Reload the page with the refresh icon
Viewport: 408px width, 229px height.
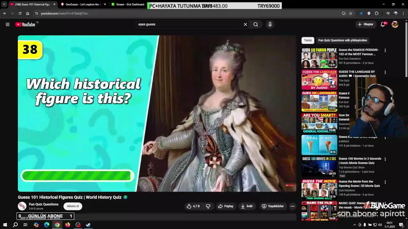20,13
